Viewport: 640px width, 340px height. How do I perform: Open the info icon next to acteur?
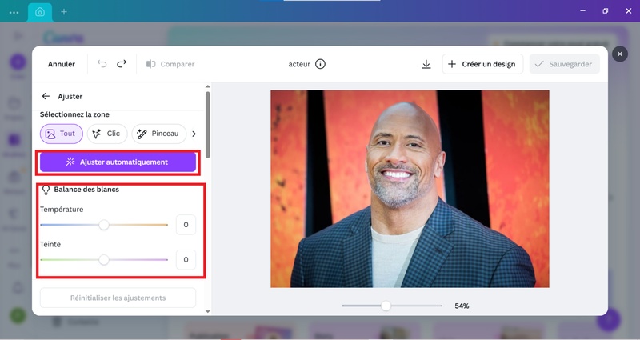pyautogui.click(x=321, y=64)
